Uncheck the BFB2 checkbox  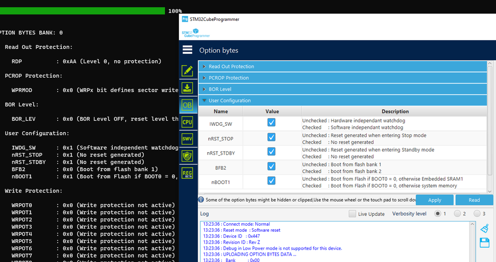click(x=271, y=166)
